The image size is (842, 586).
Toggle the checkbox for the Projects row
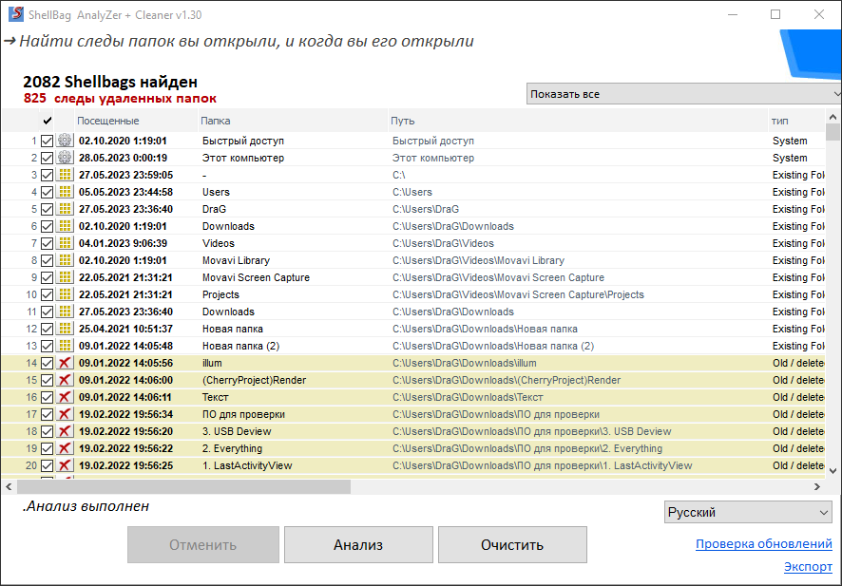[47, 294]
